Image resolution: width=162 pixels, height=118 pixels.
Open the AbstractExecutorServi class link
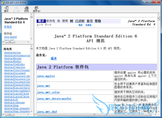(x=17, y=88)
